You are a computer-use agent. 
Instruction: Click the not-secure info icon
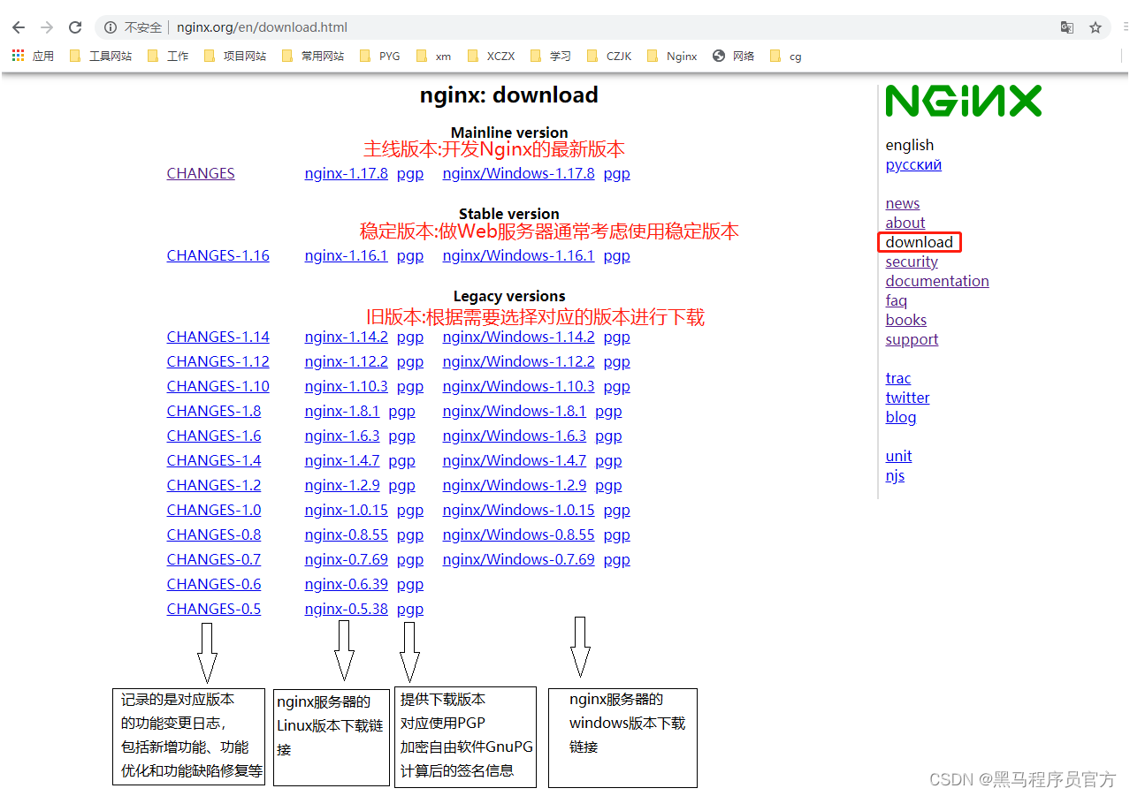111,27
